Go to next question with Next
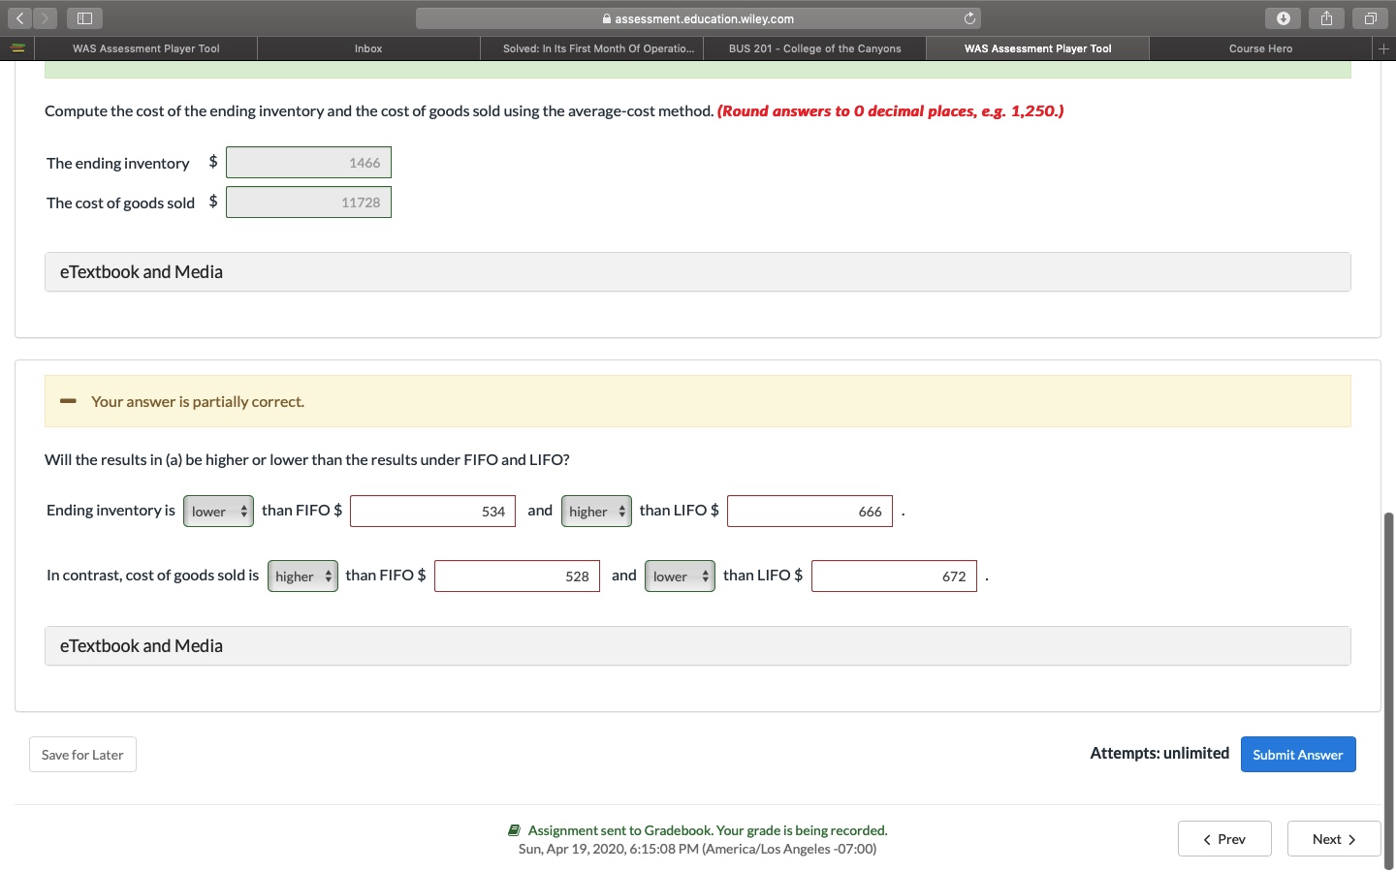 click(x=1334, y=839)
